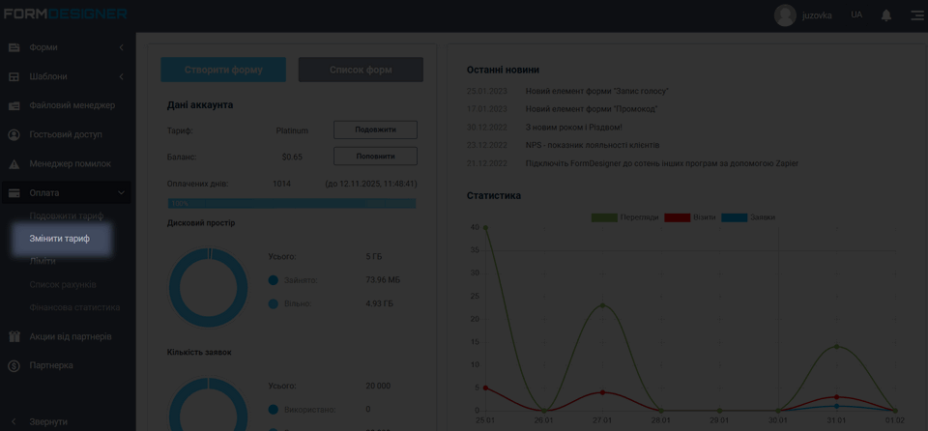The image size is (928, 431).
Task: Open Список рахунків menu item
Action: 63,284
